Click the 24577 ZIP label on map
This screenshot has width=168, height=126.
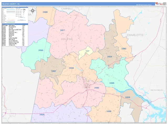coord(62,30)
